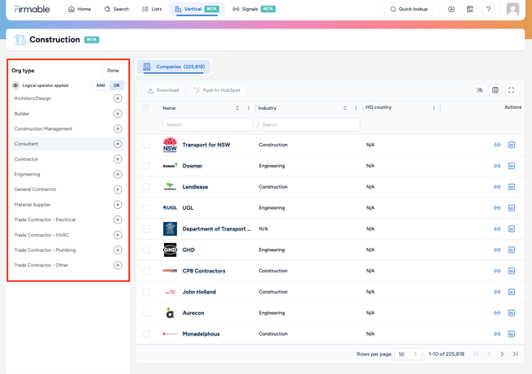Open the downloads icon in top bar
The width and height of the screenshot is (532, 374).
[452, 9]
